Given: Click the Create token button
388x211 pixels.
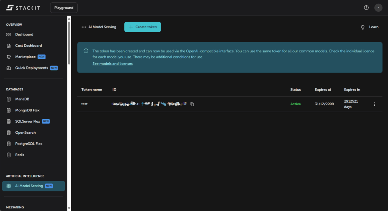Looking at the screenshot, I should pos(142,27).
